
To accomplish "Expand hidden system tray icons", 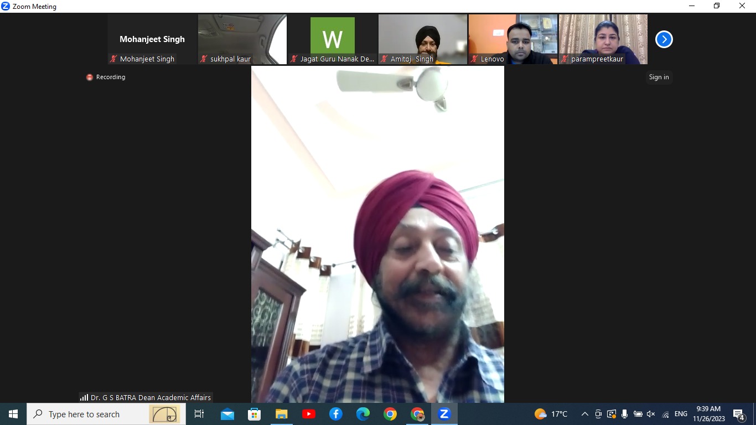I will 584,414.
